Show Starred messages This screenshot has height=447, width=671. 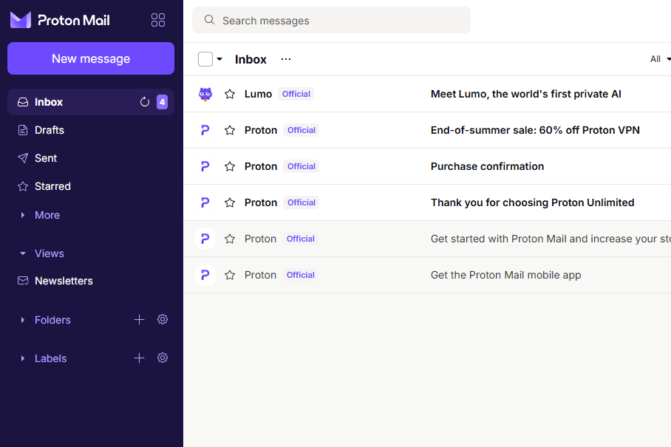pos(91,186)
